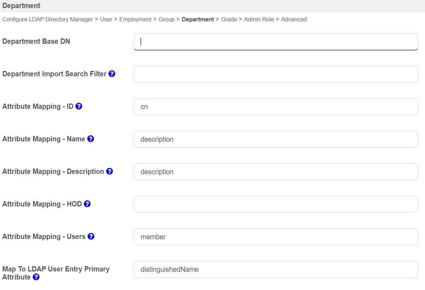The width and height of the screenshot is (425, 290).
Task: Click help icon beside Attribute Mapping - Users
Action: click(91, 236)
